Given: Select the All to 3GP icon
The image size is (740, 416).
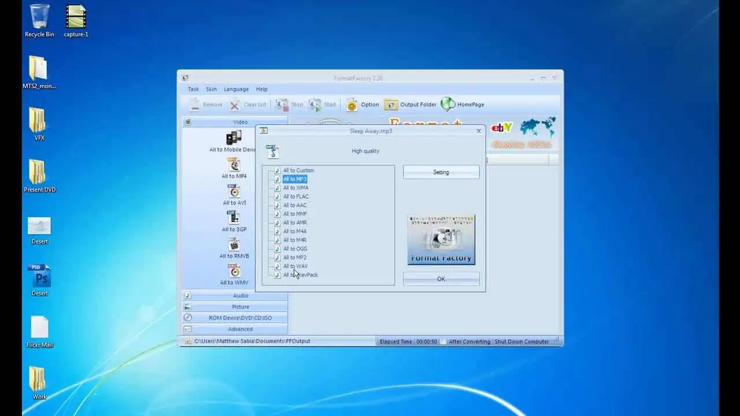Looking at the screenshot, I should pos(234,218).
